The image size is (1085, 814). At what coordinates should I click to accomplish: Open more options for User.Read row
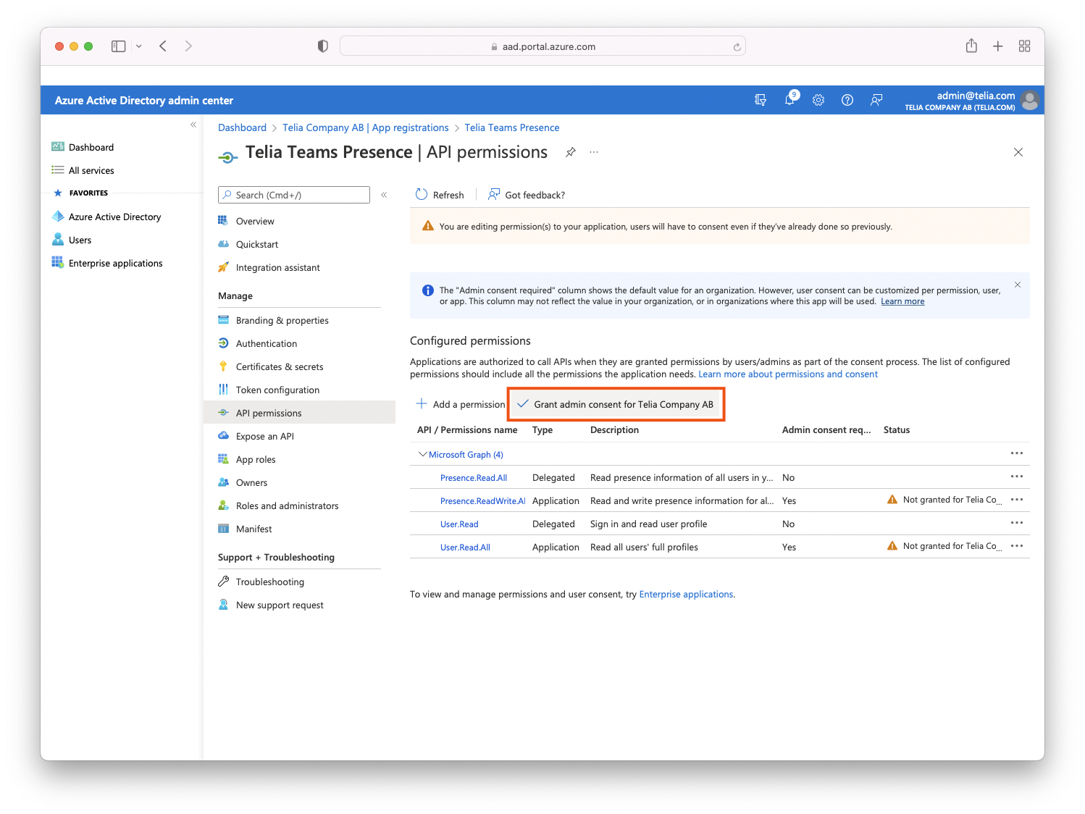pos(1017,523)
